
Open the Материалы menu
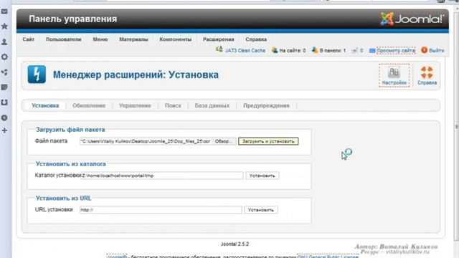coord(133,39)
